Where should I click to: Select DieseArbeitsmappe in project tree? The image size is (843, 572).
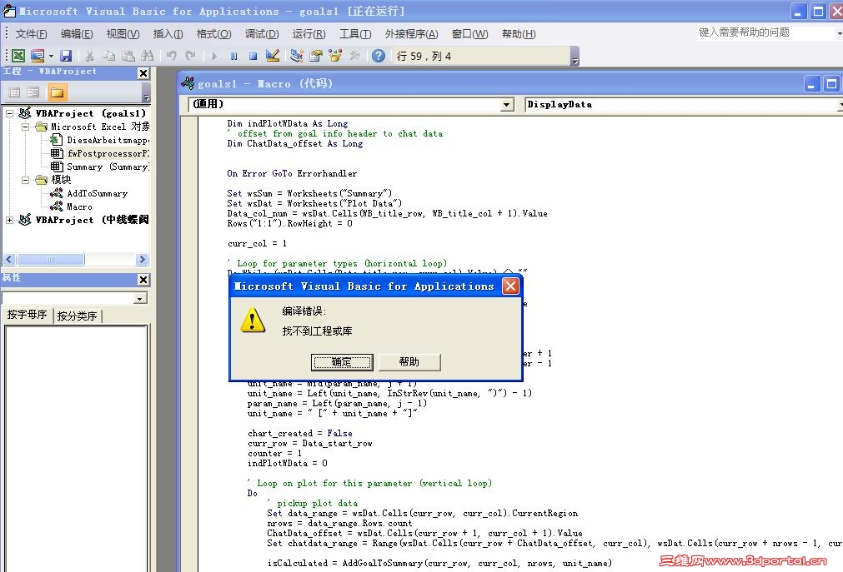(x=107, y=140)
